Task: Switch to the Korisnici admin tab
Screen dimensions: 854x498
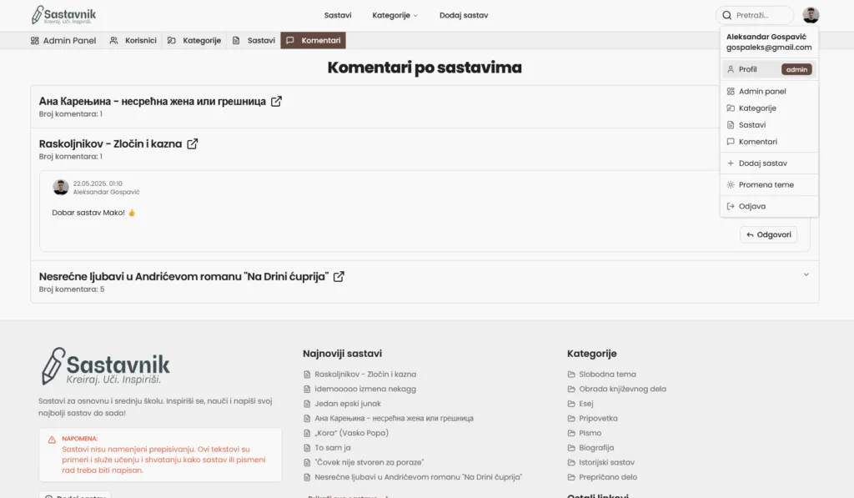Action: (x=133, y=40)
